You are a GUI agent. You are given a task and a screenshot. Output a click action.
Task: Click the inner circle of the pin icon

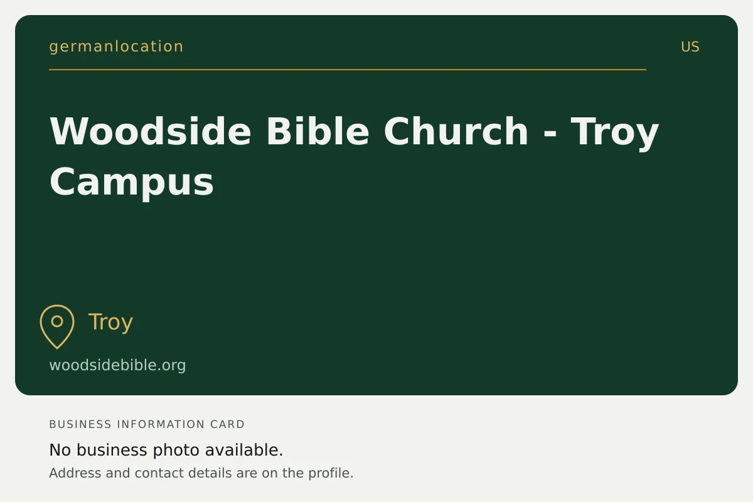click(x=57, y=321)
